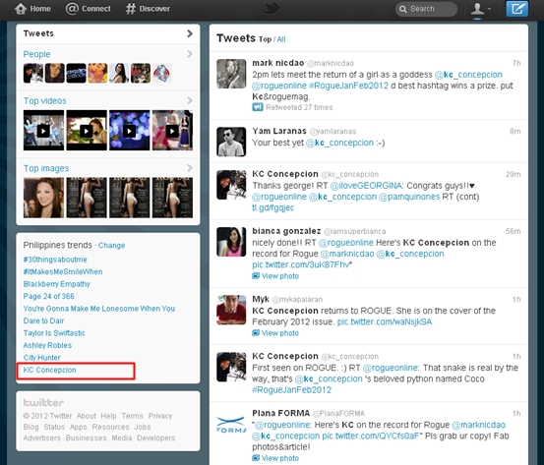
Task: Open the Terms footer link
Action: point(132,416)
